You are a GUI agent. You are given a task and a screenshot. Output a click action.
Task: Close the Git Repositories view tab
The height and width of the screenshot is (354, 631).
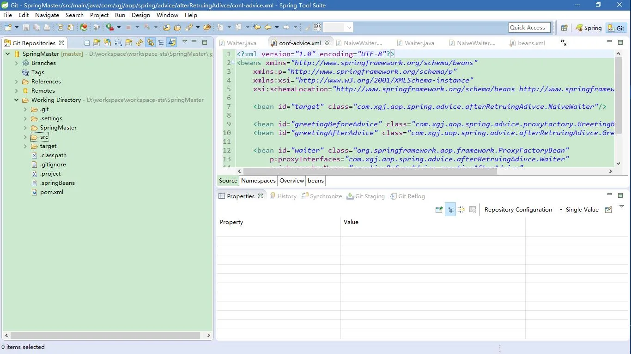pos(61,43)
